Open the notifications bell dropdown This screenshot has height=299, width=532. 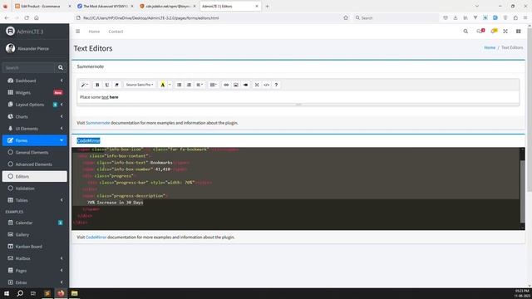pyautogui.click(x=494, y=32)
